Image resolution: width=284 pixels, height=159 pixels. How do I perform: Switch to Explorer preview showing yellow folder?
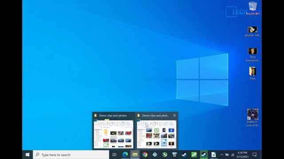pos(114,134)
